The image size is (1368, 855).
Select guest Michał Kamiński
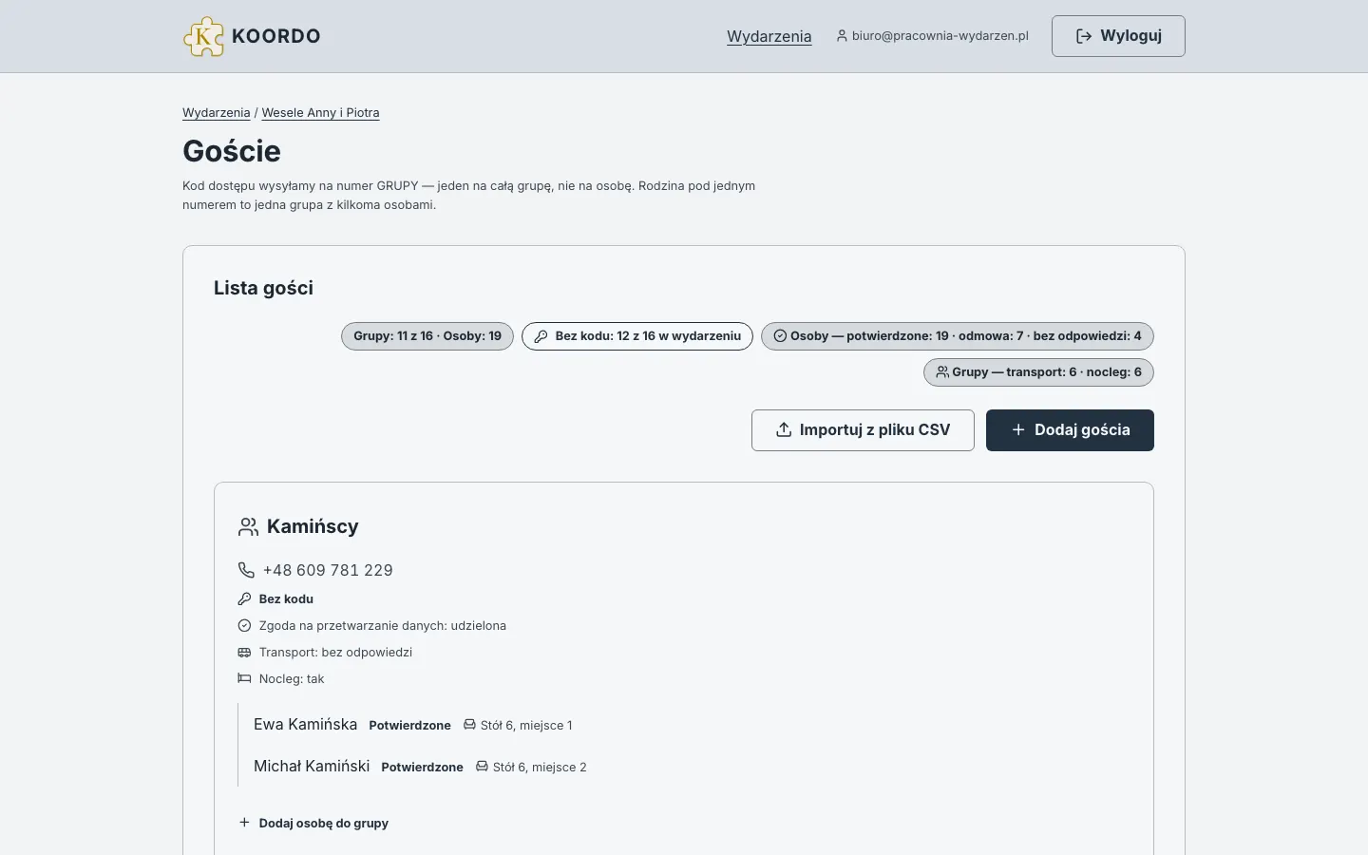click(x=312, y=767)
